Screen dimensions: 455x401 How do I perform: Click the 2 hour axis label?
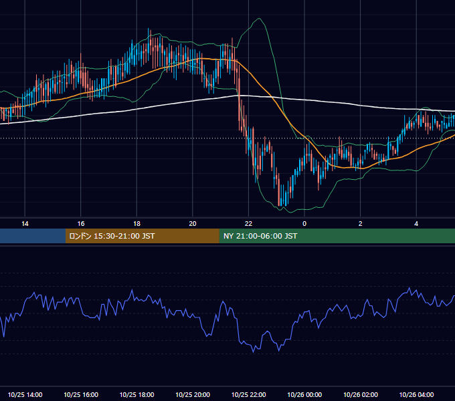point(360,224)
